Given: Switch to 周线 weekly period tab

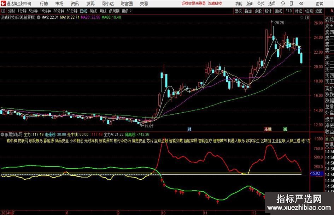Looking at the screenshot, I should click(x=93, y=11).
